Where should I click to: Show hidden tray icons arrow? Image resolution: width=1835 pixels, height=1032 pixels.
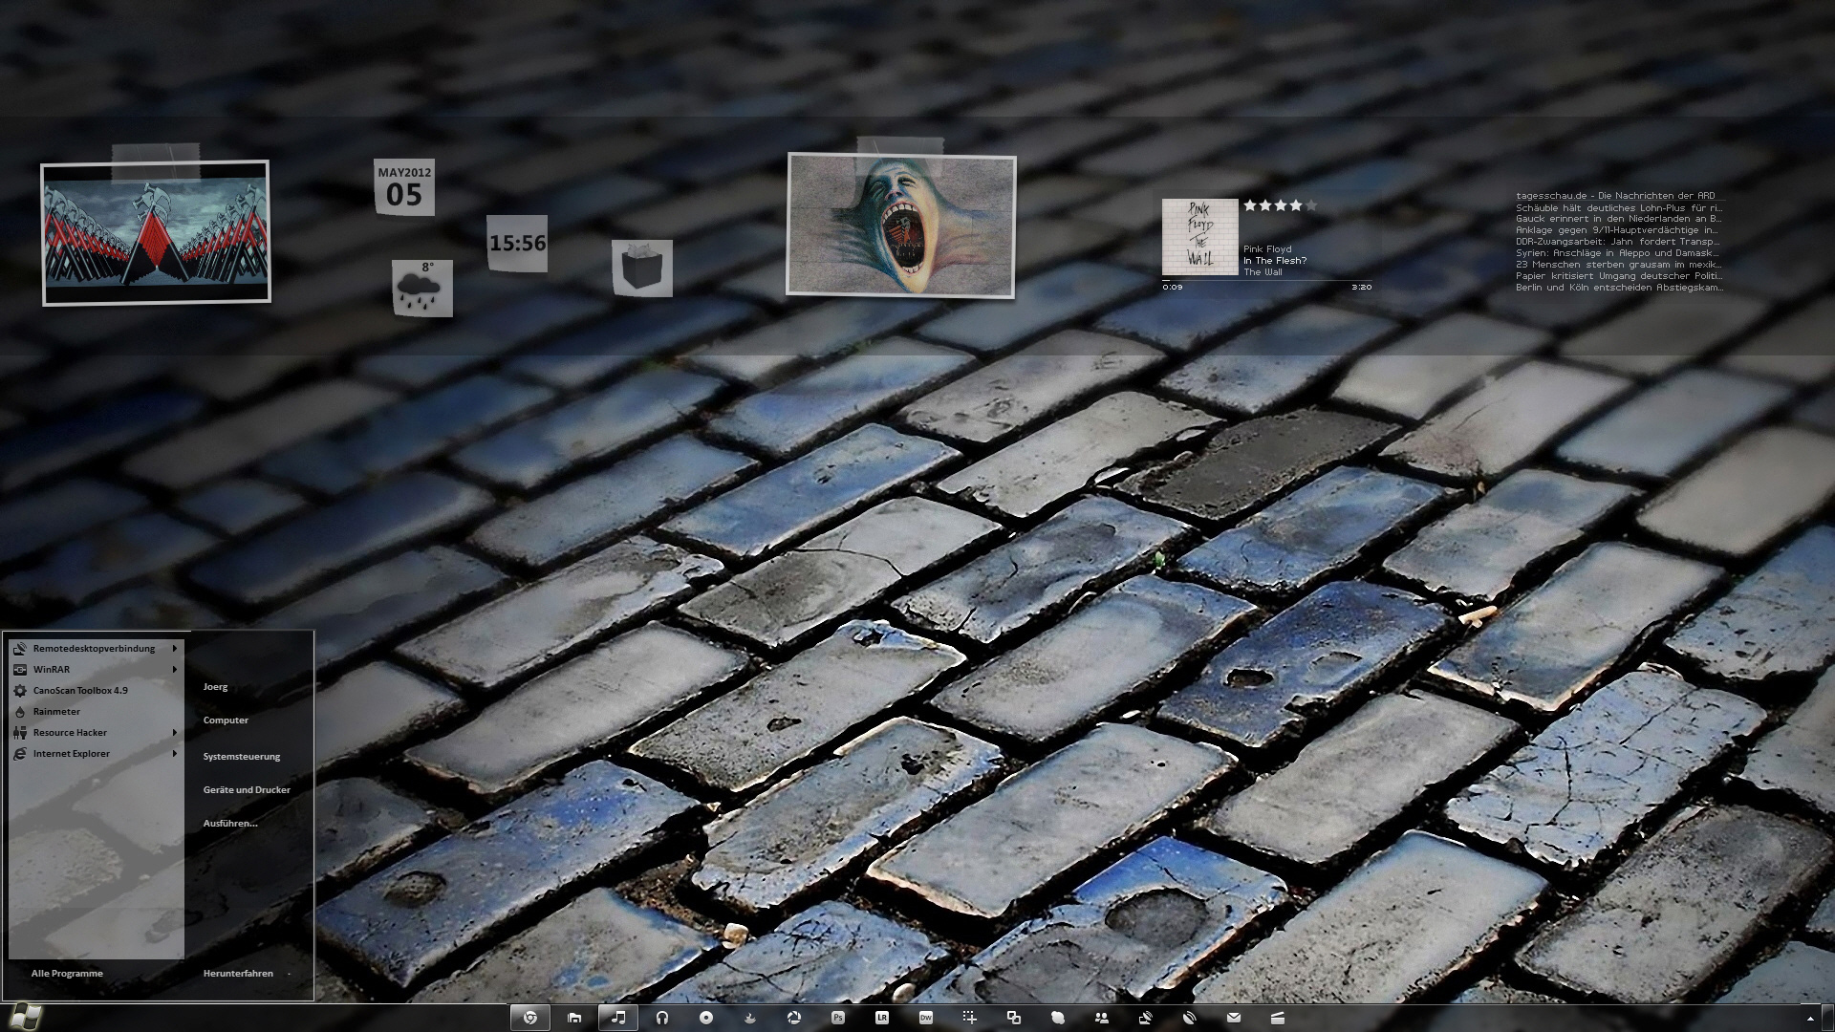[1810, 1019]
